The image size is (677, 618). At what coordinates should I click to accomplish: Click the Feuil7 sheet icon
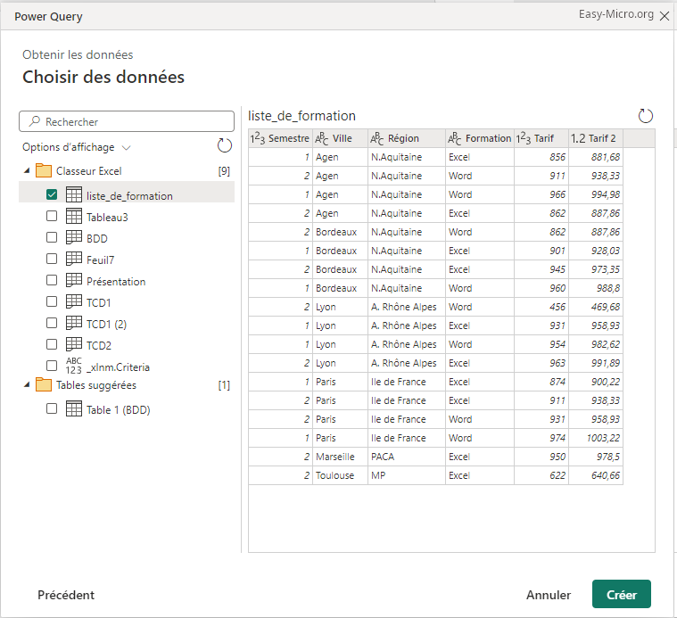pos(74,259)
